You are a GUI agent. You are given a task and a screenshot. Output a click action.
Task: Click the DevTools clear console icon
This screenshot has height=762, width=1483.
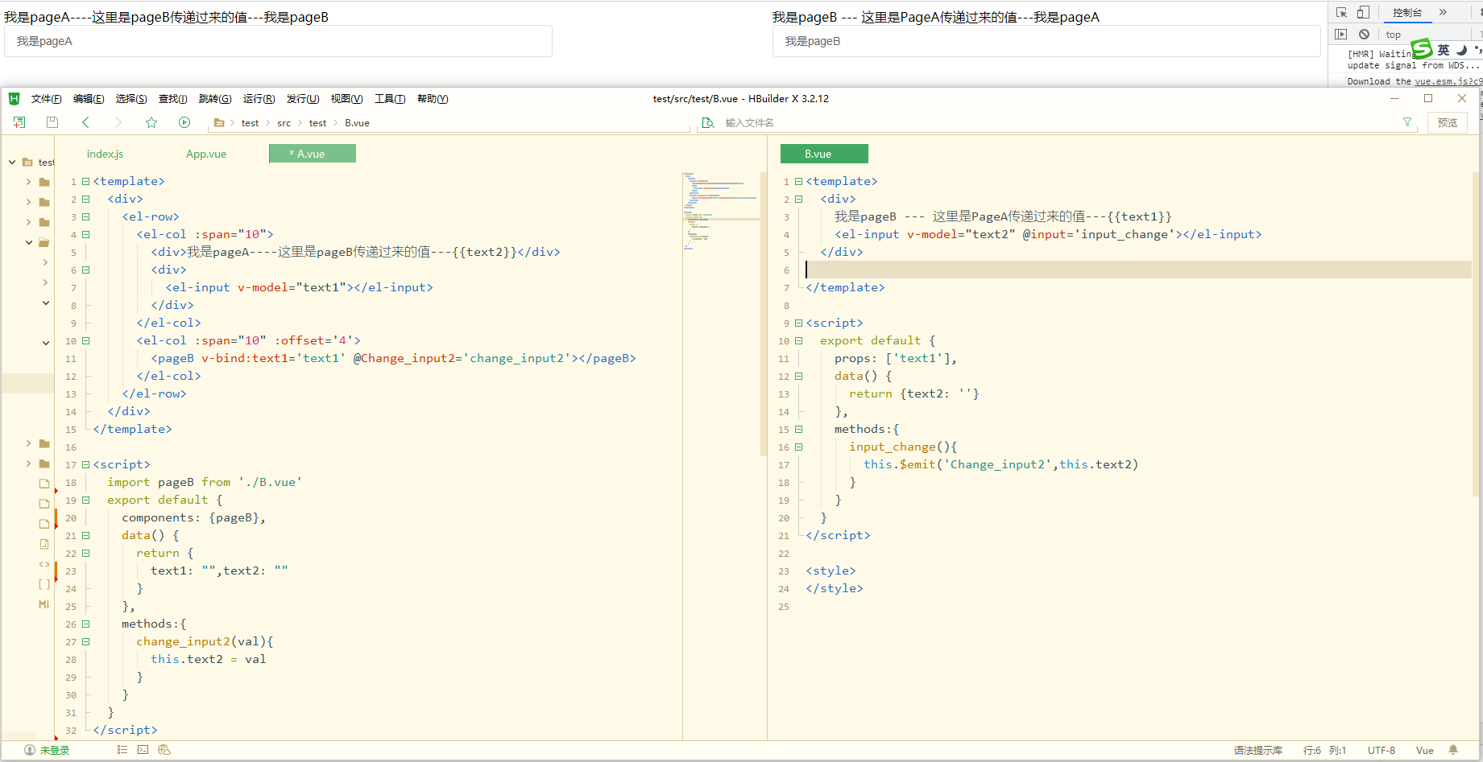pos(1364,34)
